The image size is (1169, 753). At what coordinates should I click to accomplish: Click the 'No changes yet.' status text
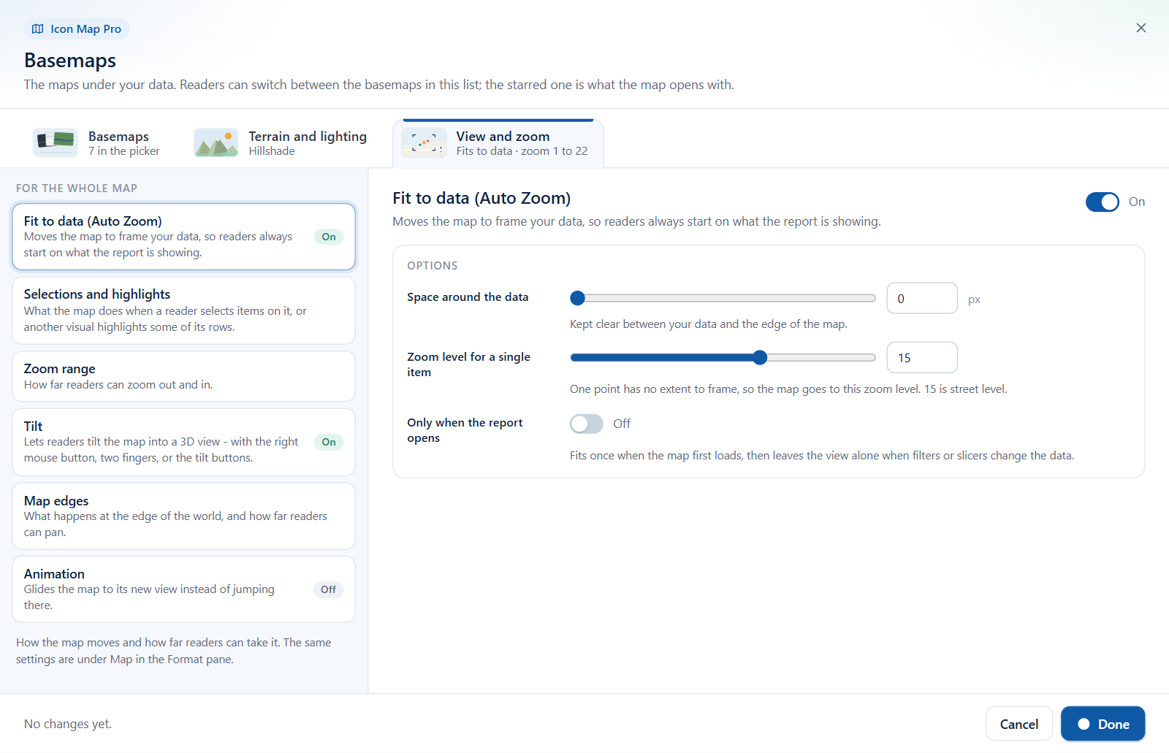[68, 724]
